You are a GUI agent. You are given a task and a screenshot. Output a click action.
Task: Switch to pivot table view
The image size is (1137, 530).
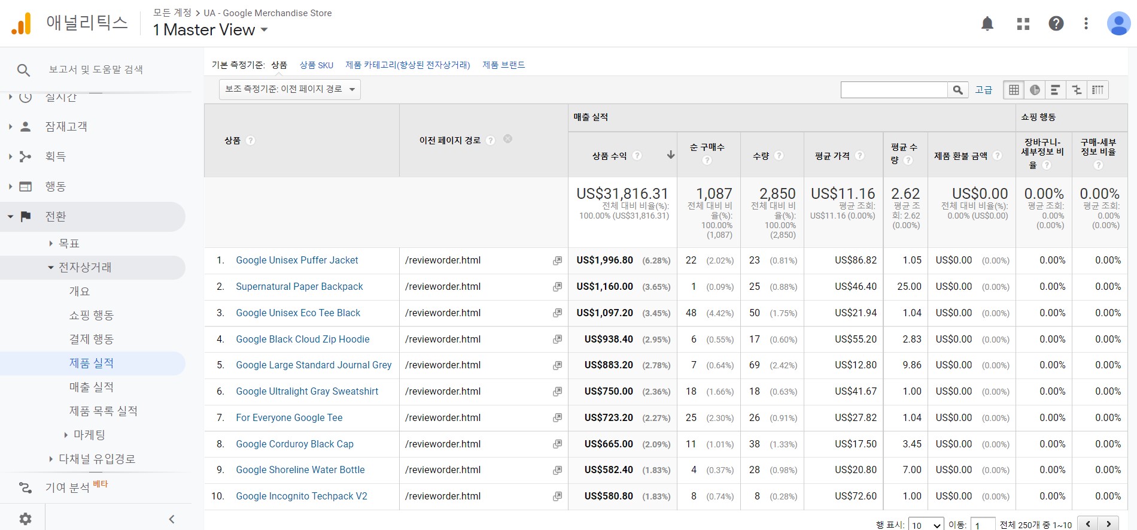click(1098, 90)
